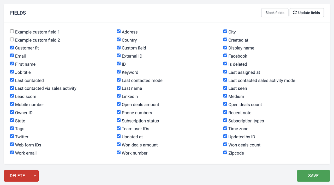Viewport: 334px width, 185px height.
Task: Save the field settings
Action: click(313, 176)
